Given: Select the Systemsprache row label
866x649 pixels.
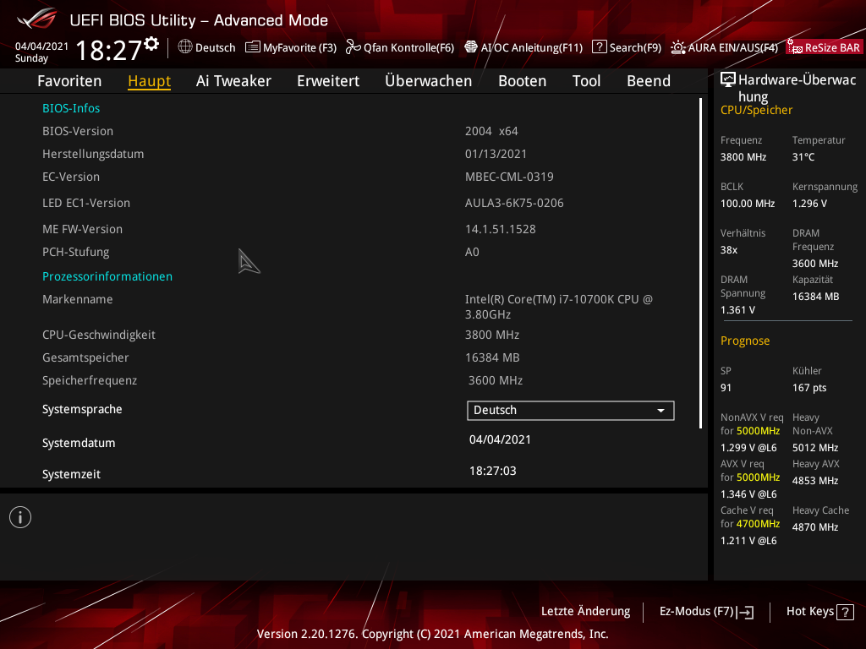Looking at the screenshot, I should [82, 410].
